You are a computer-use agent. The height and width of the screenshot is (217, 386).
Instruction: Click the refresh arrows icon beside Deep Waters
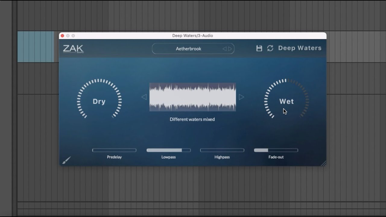[270, 48]
